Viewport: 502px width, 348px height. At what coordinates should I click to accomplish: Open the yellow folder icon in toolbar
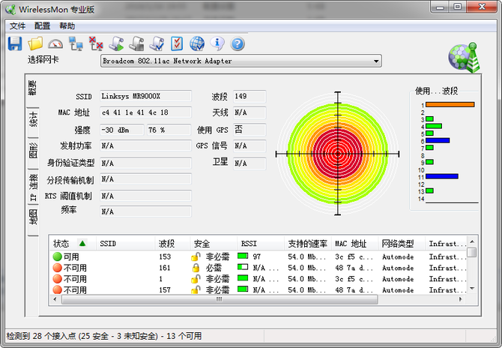pos(35,43)
